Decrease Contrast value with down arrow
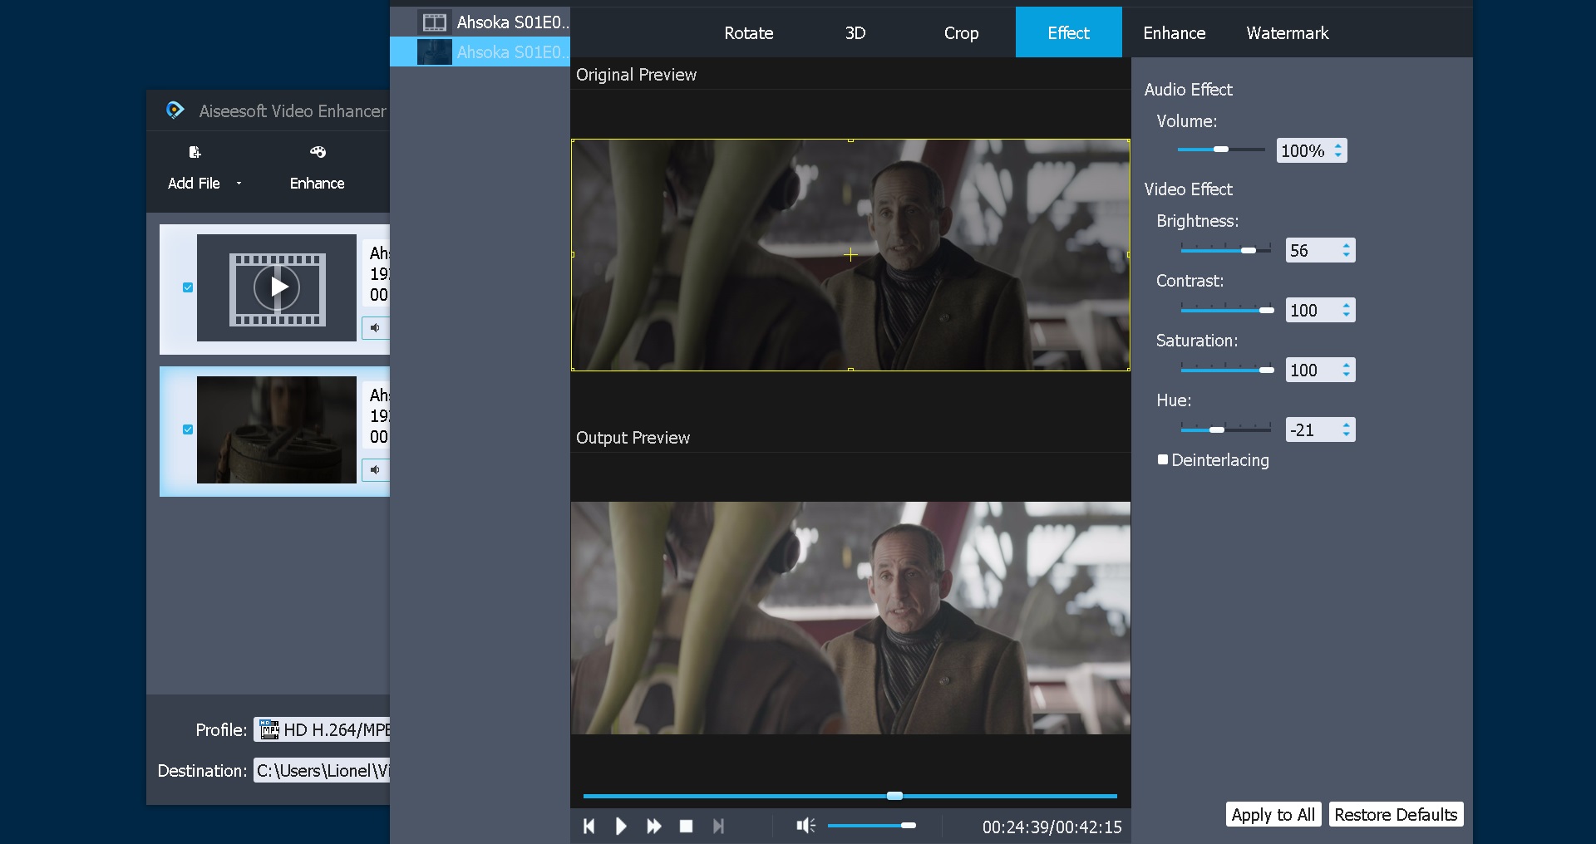This screenshot has height=844, width=1596. pos(1347,315)
